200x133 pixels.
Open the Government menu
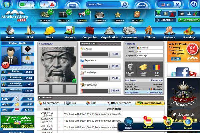129,32
